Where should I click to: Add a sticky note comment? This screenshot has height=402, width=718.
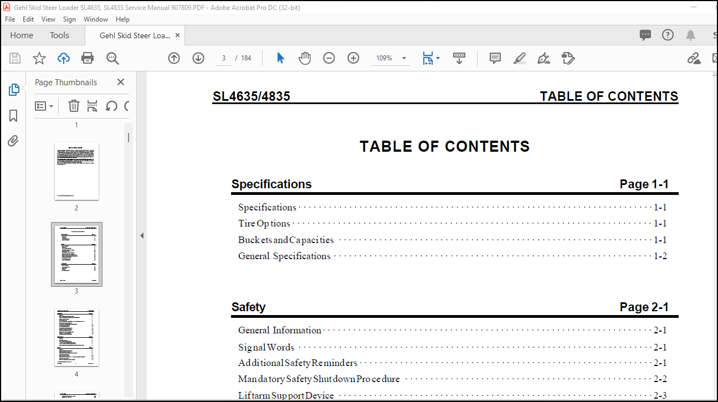tap(495, 58)
